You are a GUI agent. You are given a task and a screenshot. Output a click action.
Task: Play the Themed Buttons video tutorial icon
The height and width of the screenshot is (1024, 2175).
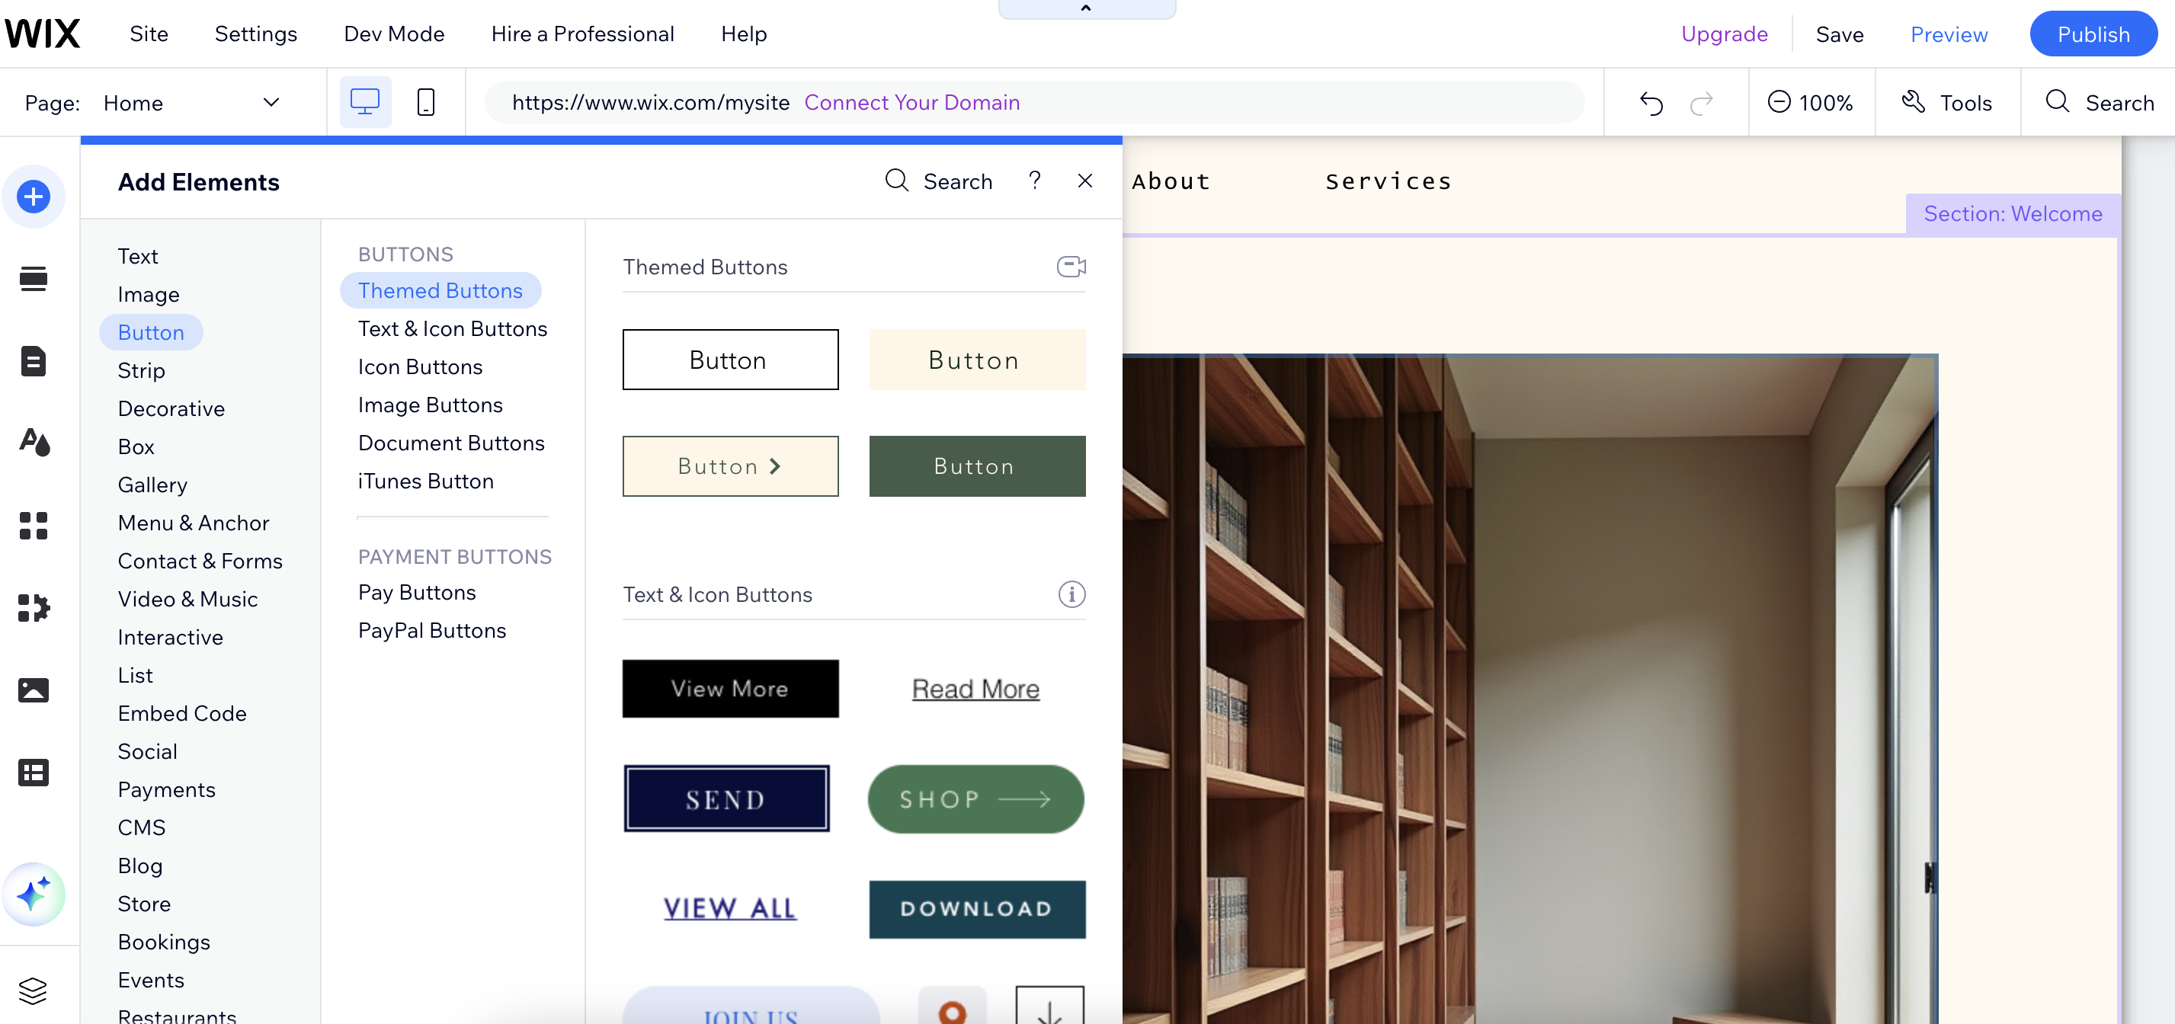pos(1071,267)
